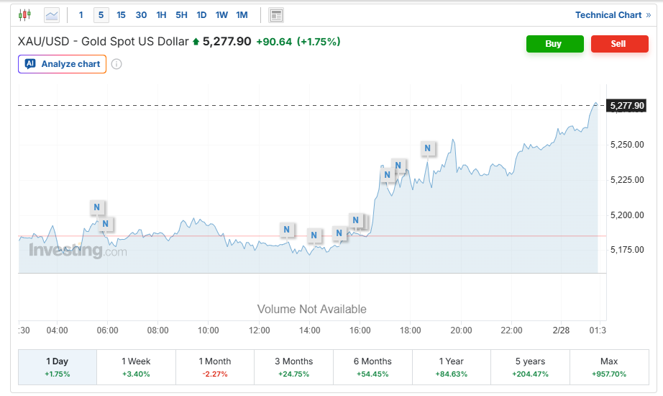Click the info icon beside Analyze chart
This screenshot has height=396, width=663.
(116, 64)
